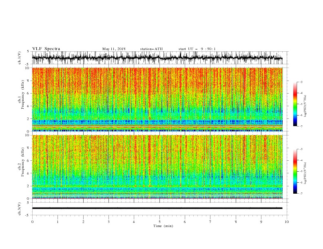Click the '-7' label on ch.1 color bar

point(301,126)
